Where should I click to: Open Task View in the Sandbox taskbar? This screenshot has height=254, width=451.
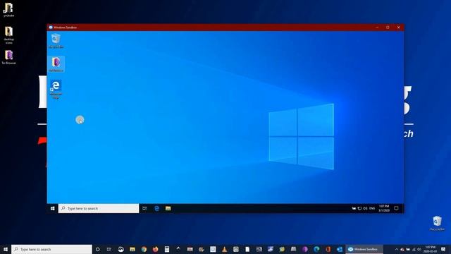tap(144, 208)
